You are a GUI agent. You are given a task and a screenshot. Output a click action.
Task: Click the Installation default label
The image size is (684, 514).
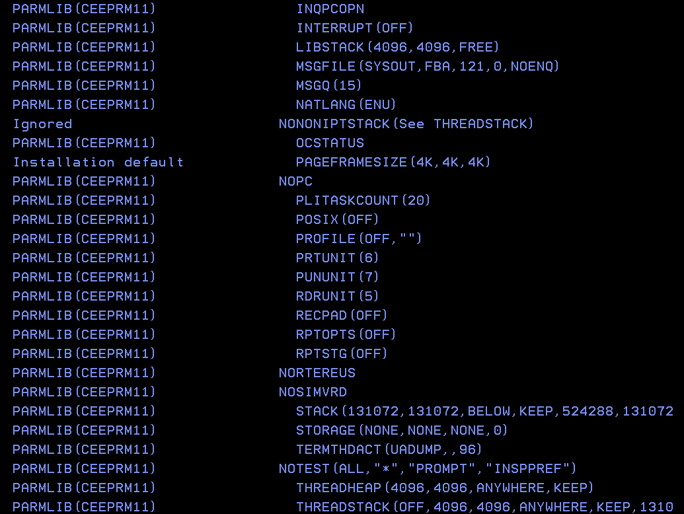(x=98, y=163)
